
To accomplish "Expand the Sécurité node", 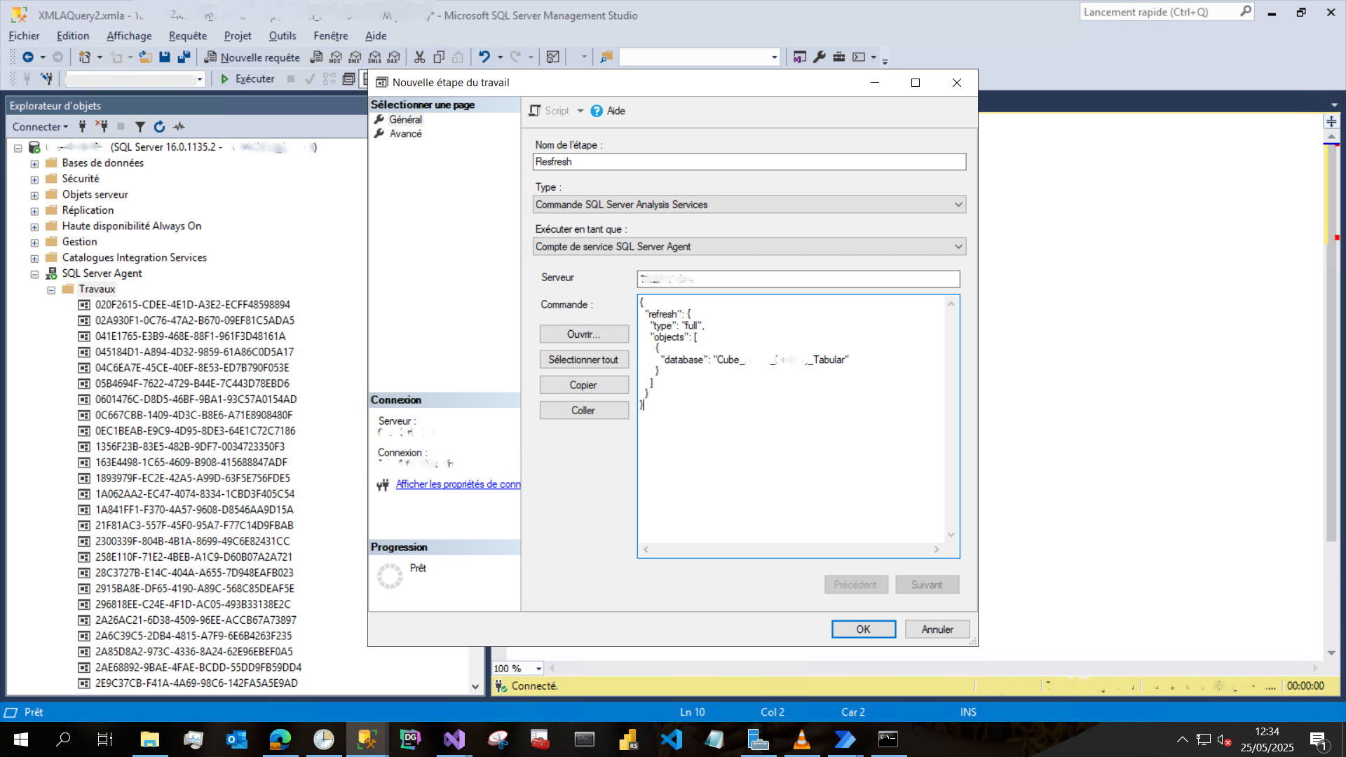I will pyautogui.click(x=34, y=179).
